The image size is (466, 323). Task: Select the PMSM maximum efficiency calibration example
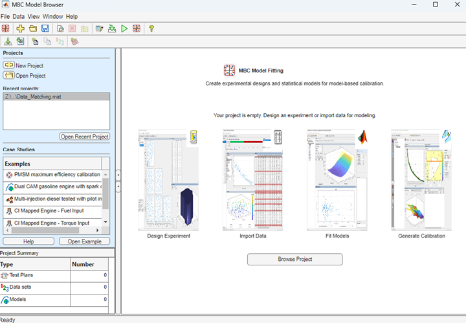[x=52, y=175]
